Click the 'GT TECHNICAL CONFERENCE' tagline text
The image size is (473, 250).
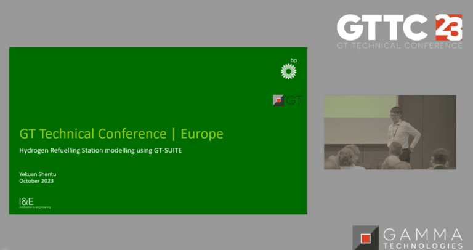point(399,46)
